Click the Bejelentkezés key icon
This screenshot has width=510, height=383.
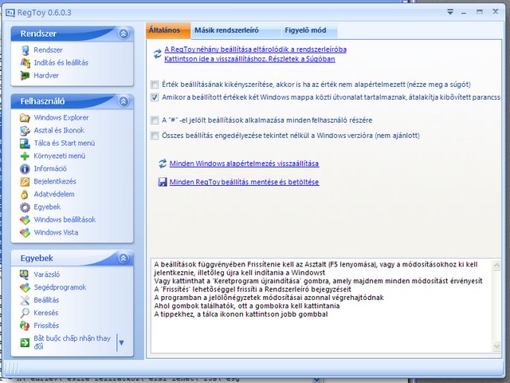point(25,181)
